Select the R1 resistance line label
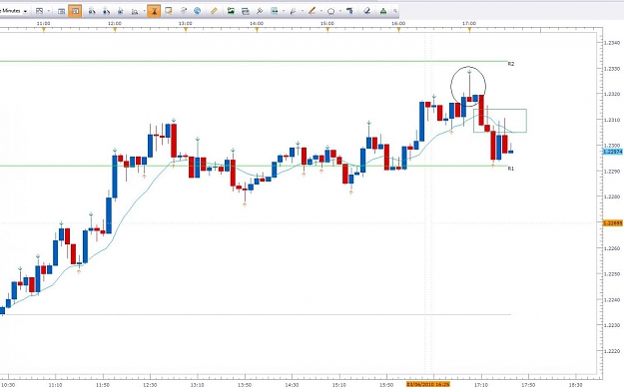Image resolution: width=624 pixels, height=387 pixels. coord(511,169)
